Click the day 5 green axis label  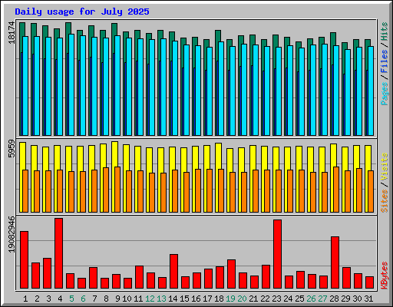(71, 299)
